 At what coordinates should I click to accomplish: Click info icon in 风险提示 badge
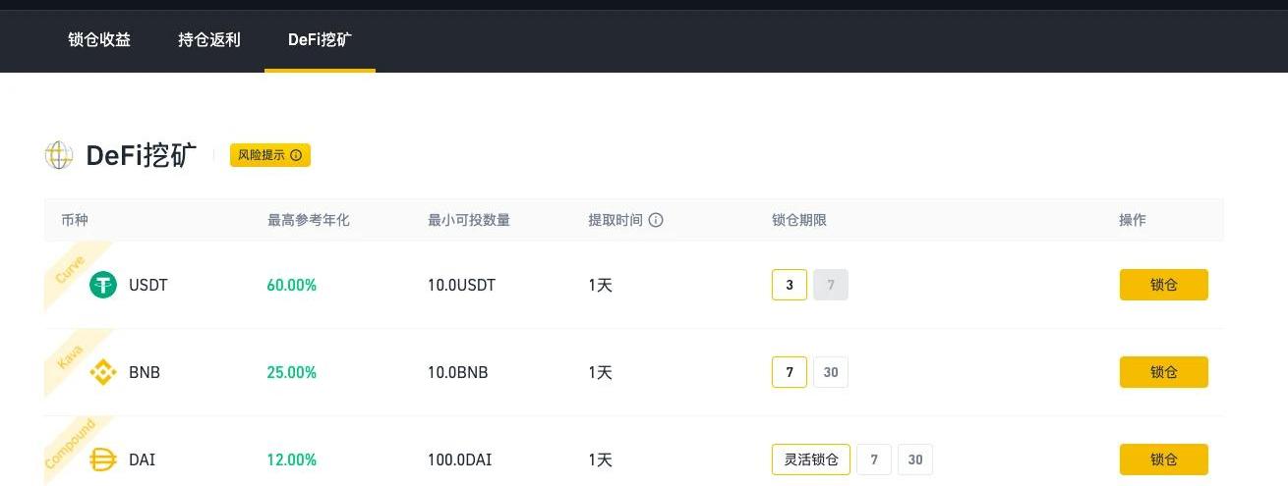tap(296, 155)
